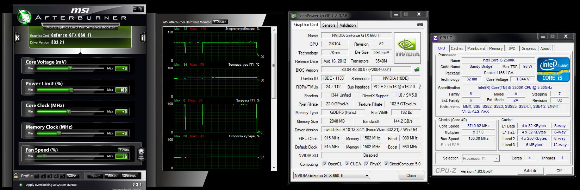
Task: Select Afterburner profile slot 5
Action: tap(62, 176)
